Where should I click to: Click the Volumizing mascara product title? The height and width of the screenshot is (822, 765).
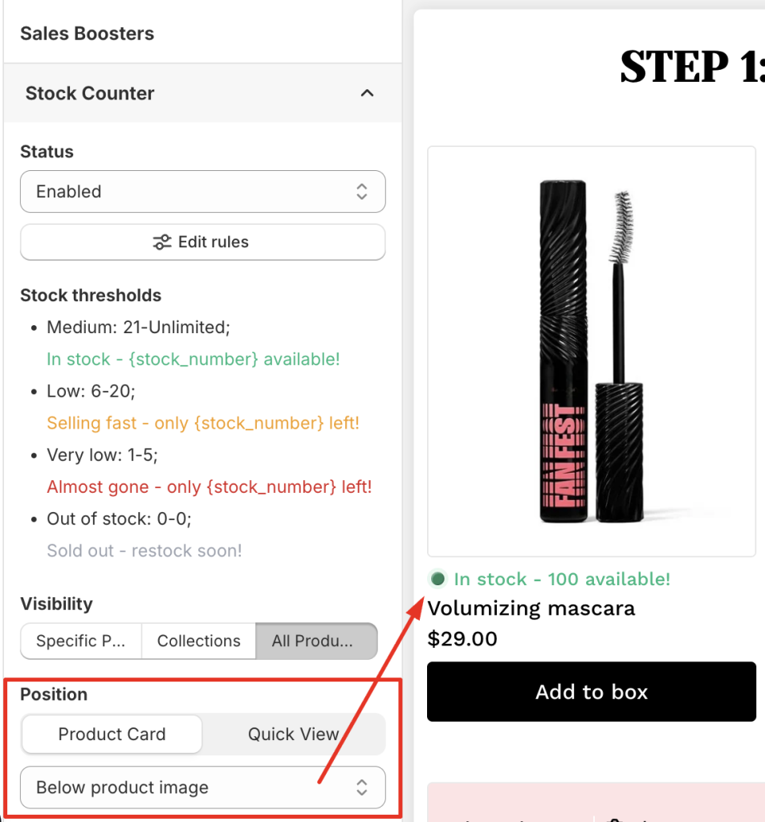pos(531,608)
